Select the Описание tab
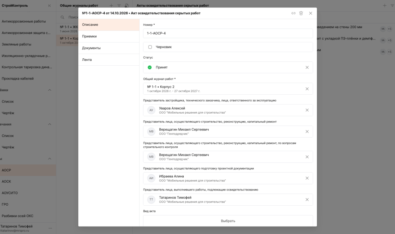This screenshot has height=234, width=395. click(x=109, y=25)
